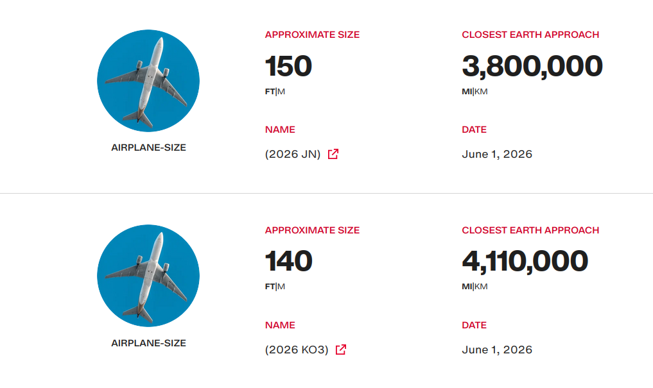Click AIRPLANE-SIZE label in the first row

149,148
